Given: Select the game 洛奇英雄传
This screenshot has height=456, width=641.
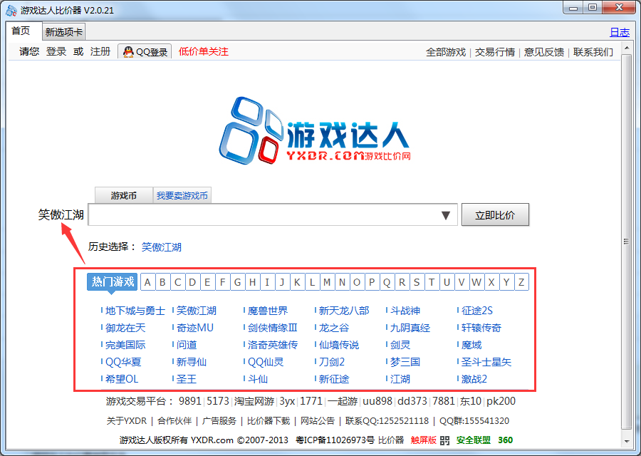Looking at the screenshot, I should [273, 345].
